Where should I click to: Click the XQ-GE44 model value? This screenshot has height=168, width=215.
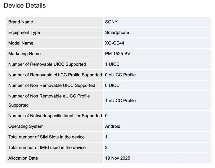coord(114,43)
